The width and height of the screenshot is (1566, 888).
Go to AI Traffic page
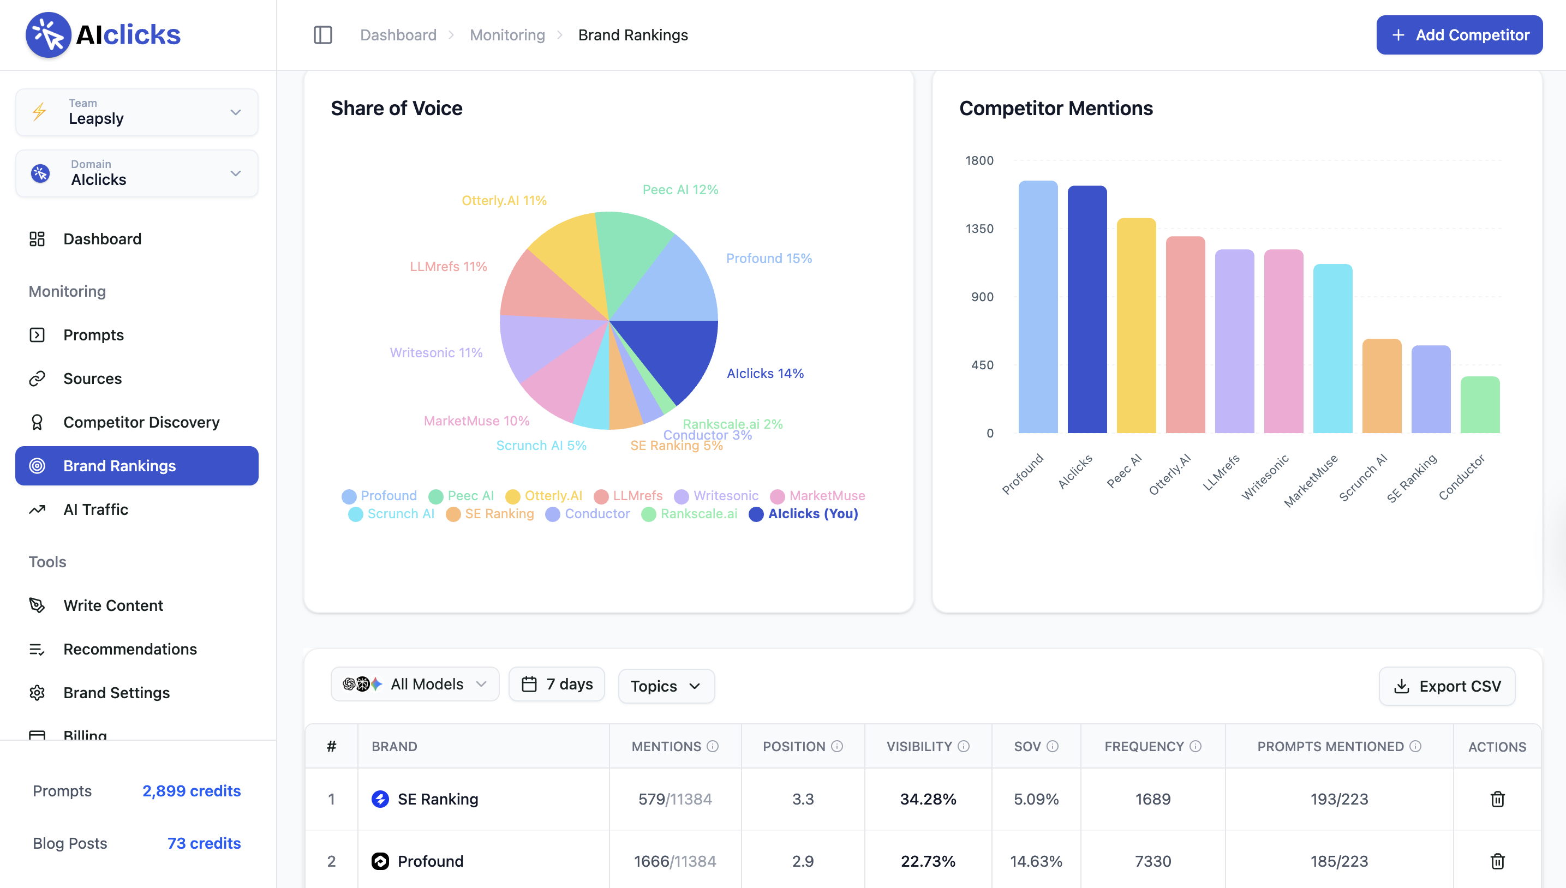pos(96,509)
